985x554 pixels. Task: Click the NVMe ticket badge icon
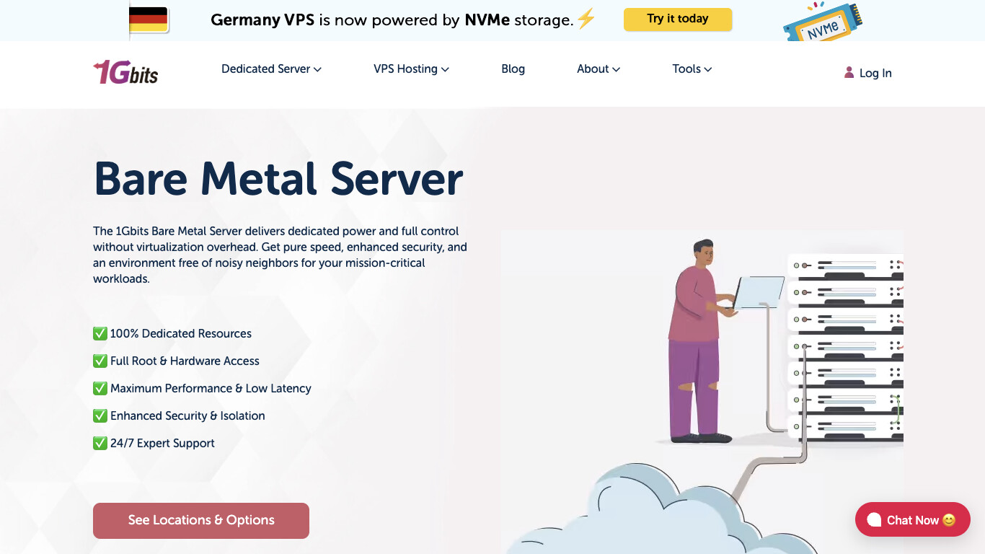pyautogui.click(x=823, y=22)
